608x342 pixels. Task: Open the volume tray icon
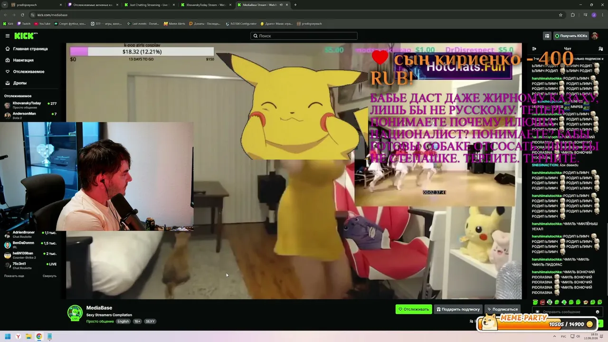coord(578,337)
